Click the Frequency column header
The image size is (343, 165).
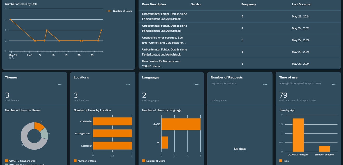[x=249, y=4]
